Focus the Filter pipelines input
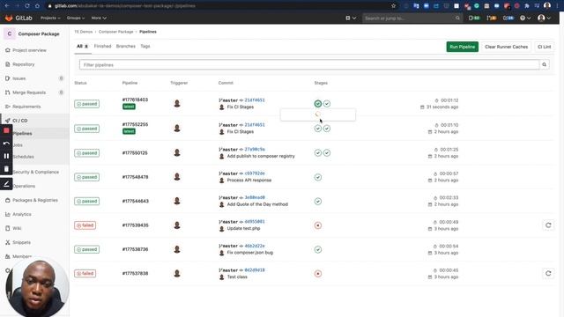This screenshot has width=564, height=317. coord(309,64)
